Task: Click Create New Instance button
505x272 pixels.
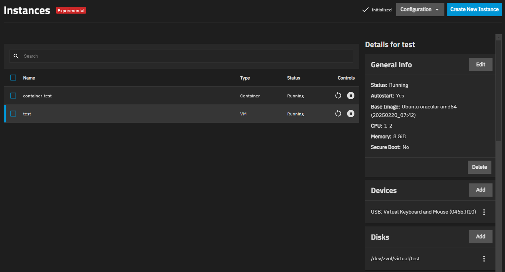Action: (x=474, y=10)
